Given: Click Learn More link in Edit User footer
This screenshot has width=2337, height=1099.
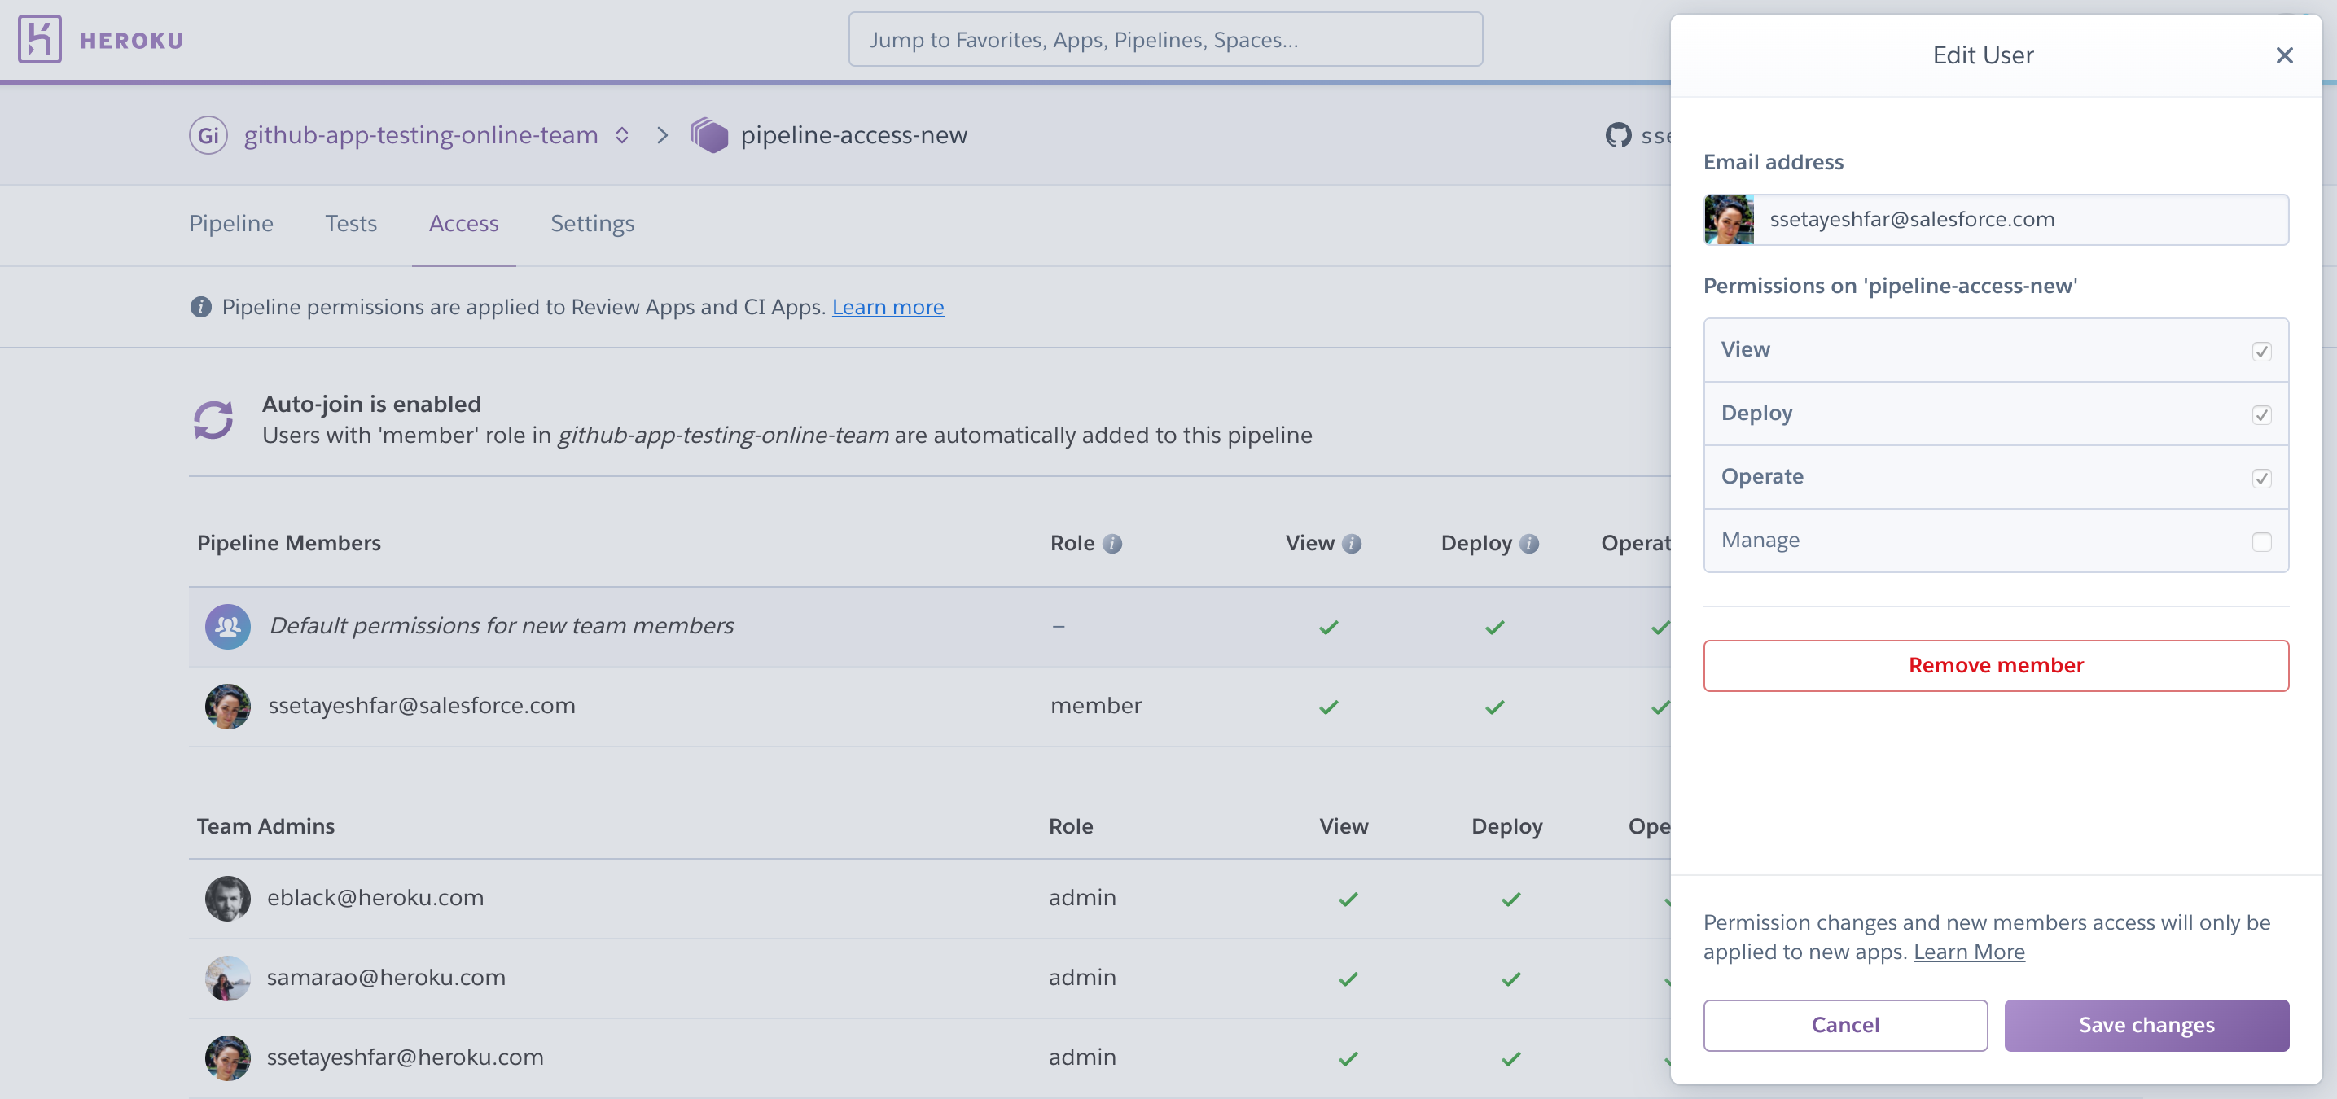Looking at the screenshot, I should (x=1969, y=952).
